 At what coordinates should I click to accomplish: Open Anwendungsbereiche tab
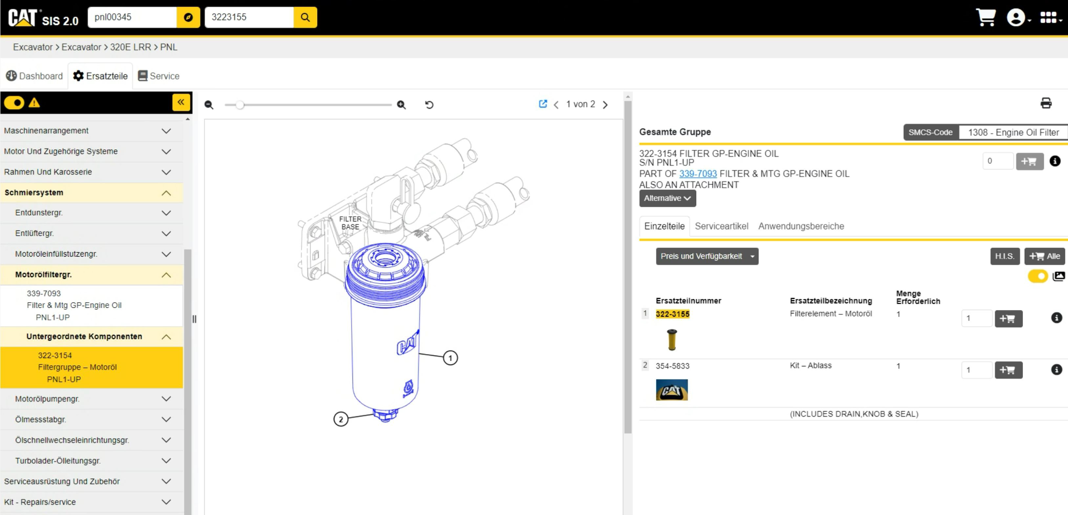coord(801,227)
